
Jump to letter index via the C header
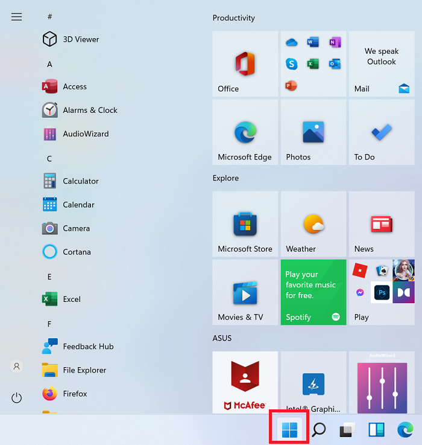49,159
